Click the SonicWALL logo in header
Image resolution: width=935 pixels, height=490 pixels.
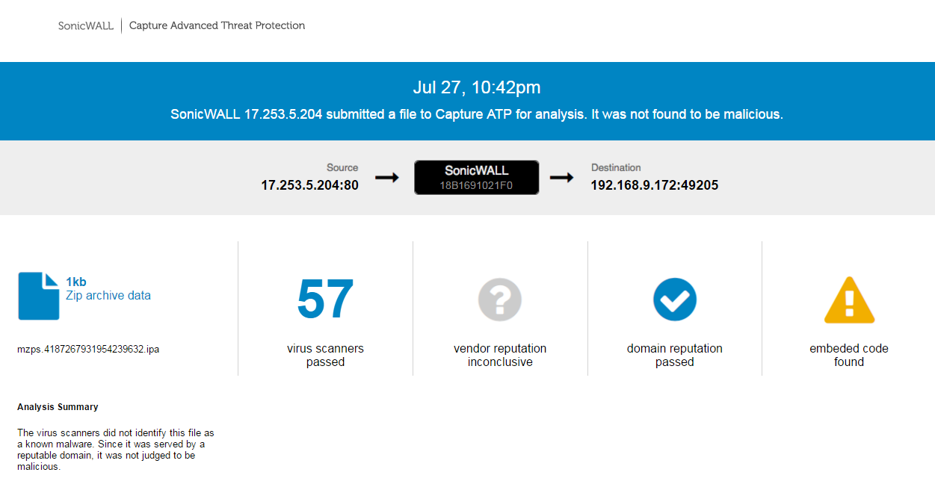(86, 25)
